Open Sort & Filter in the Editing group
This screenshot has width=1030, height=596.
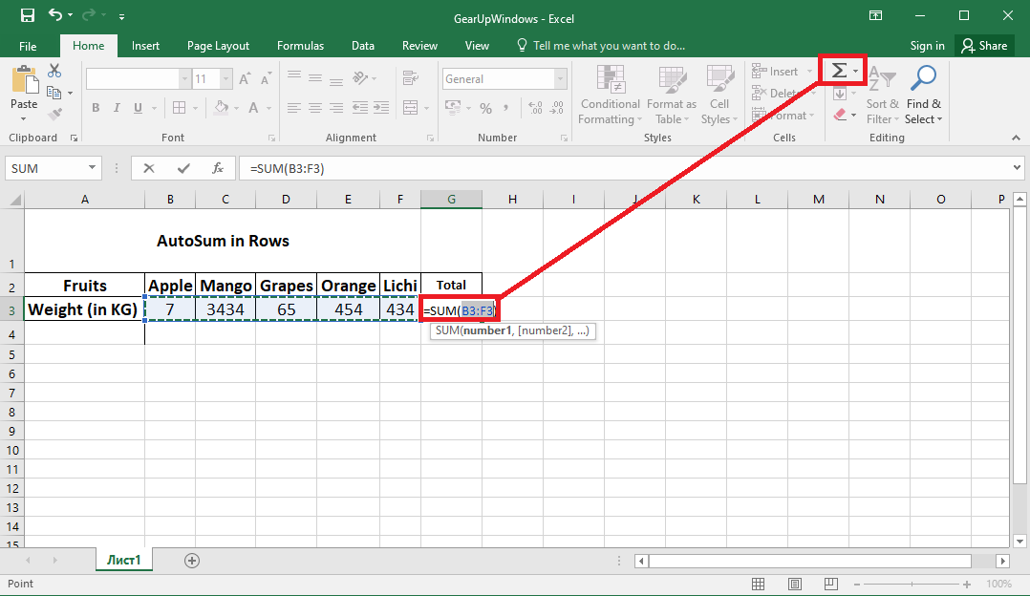point(881,95)
